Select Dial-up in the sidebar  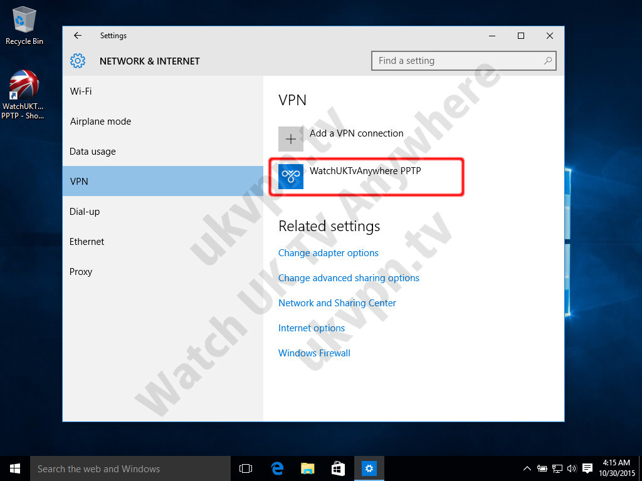click(163, 212)
